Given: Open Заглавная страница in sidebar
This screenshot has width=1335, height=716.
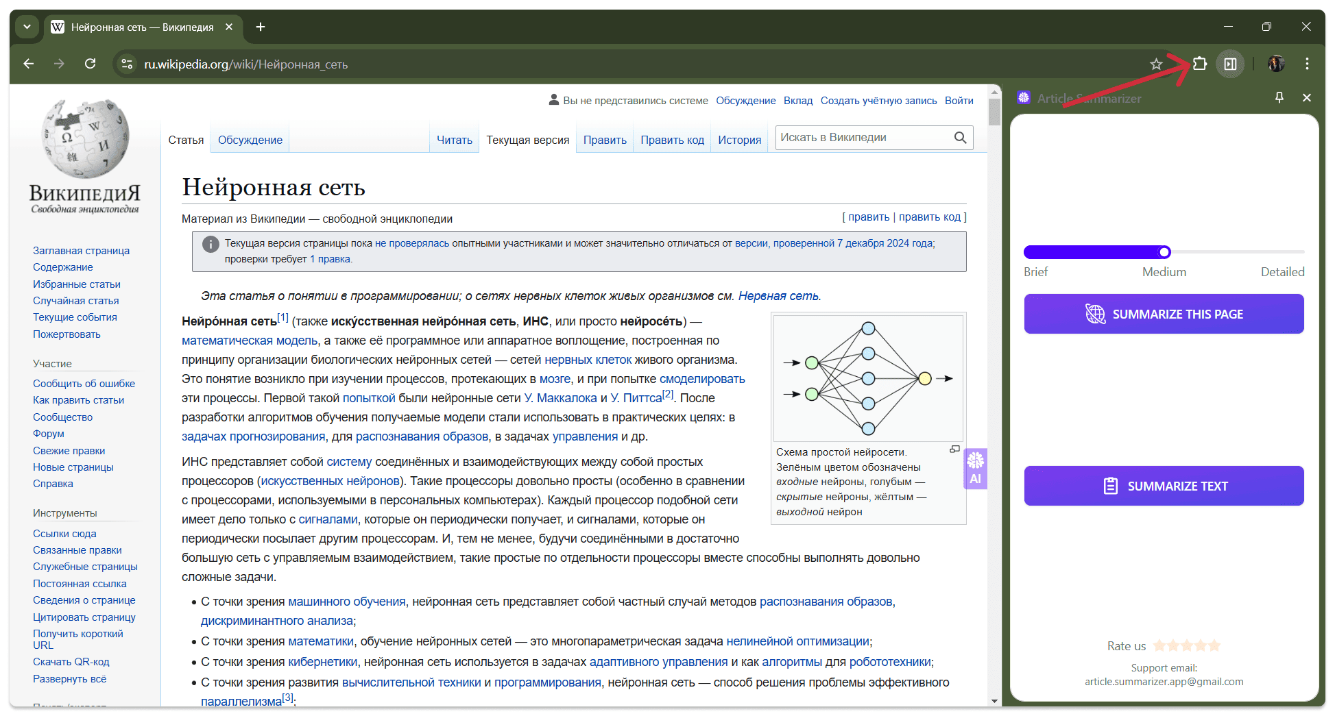Looking at the screenshot, I should click(x=81, y=251).
